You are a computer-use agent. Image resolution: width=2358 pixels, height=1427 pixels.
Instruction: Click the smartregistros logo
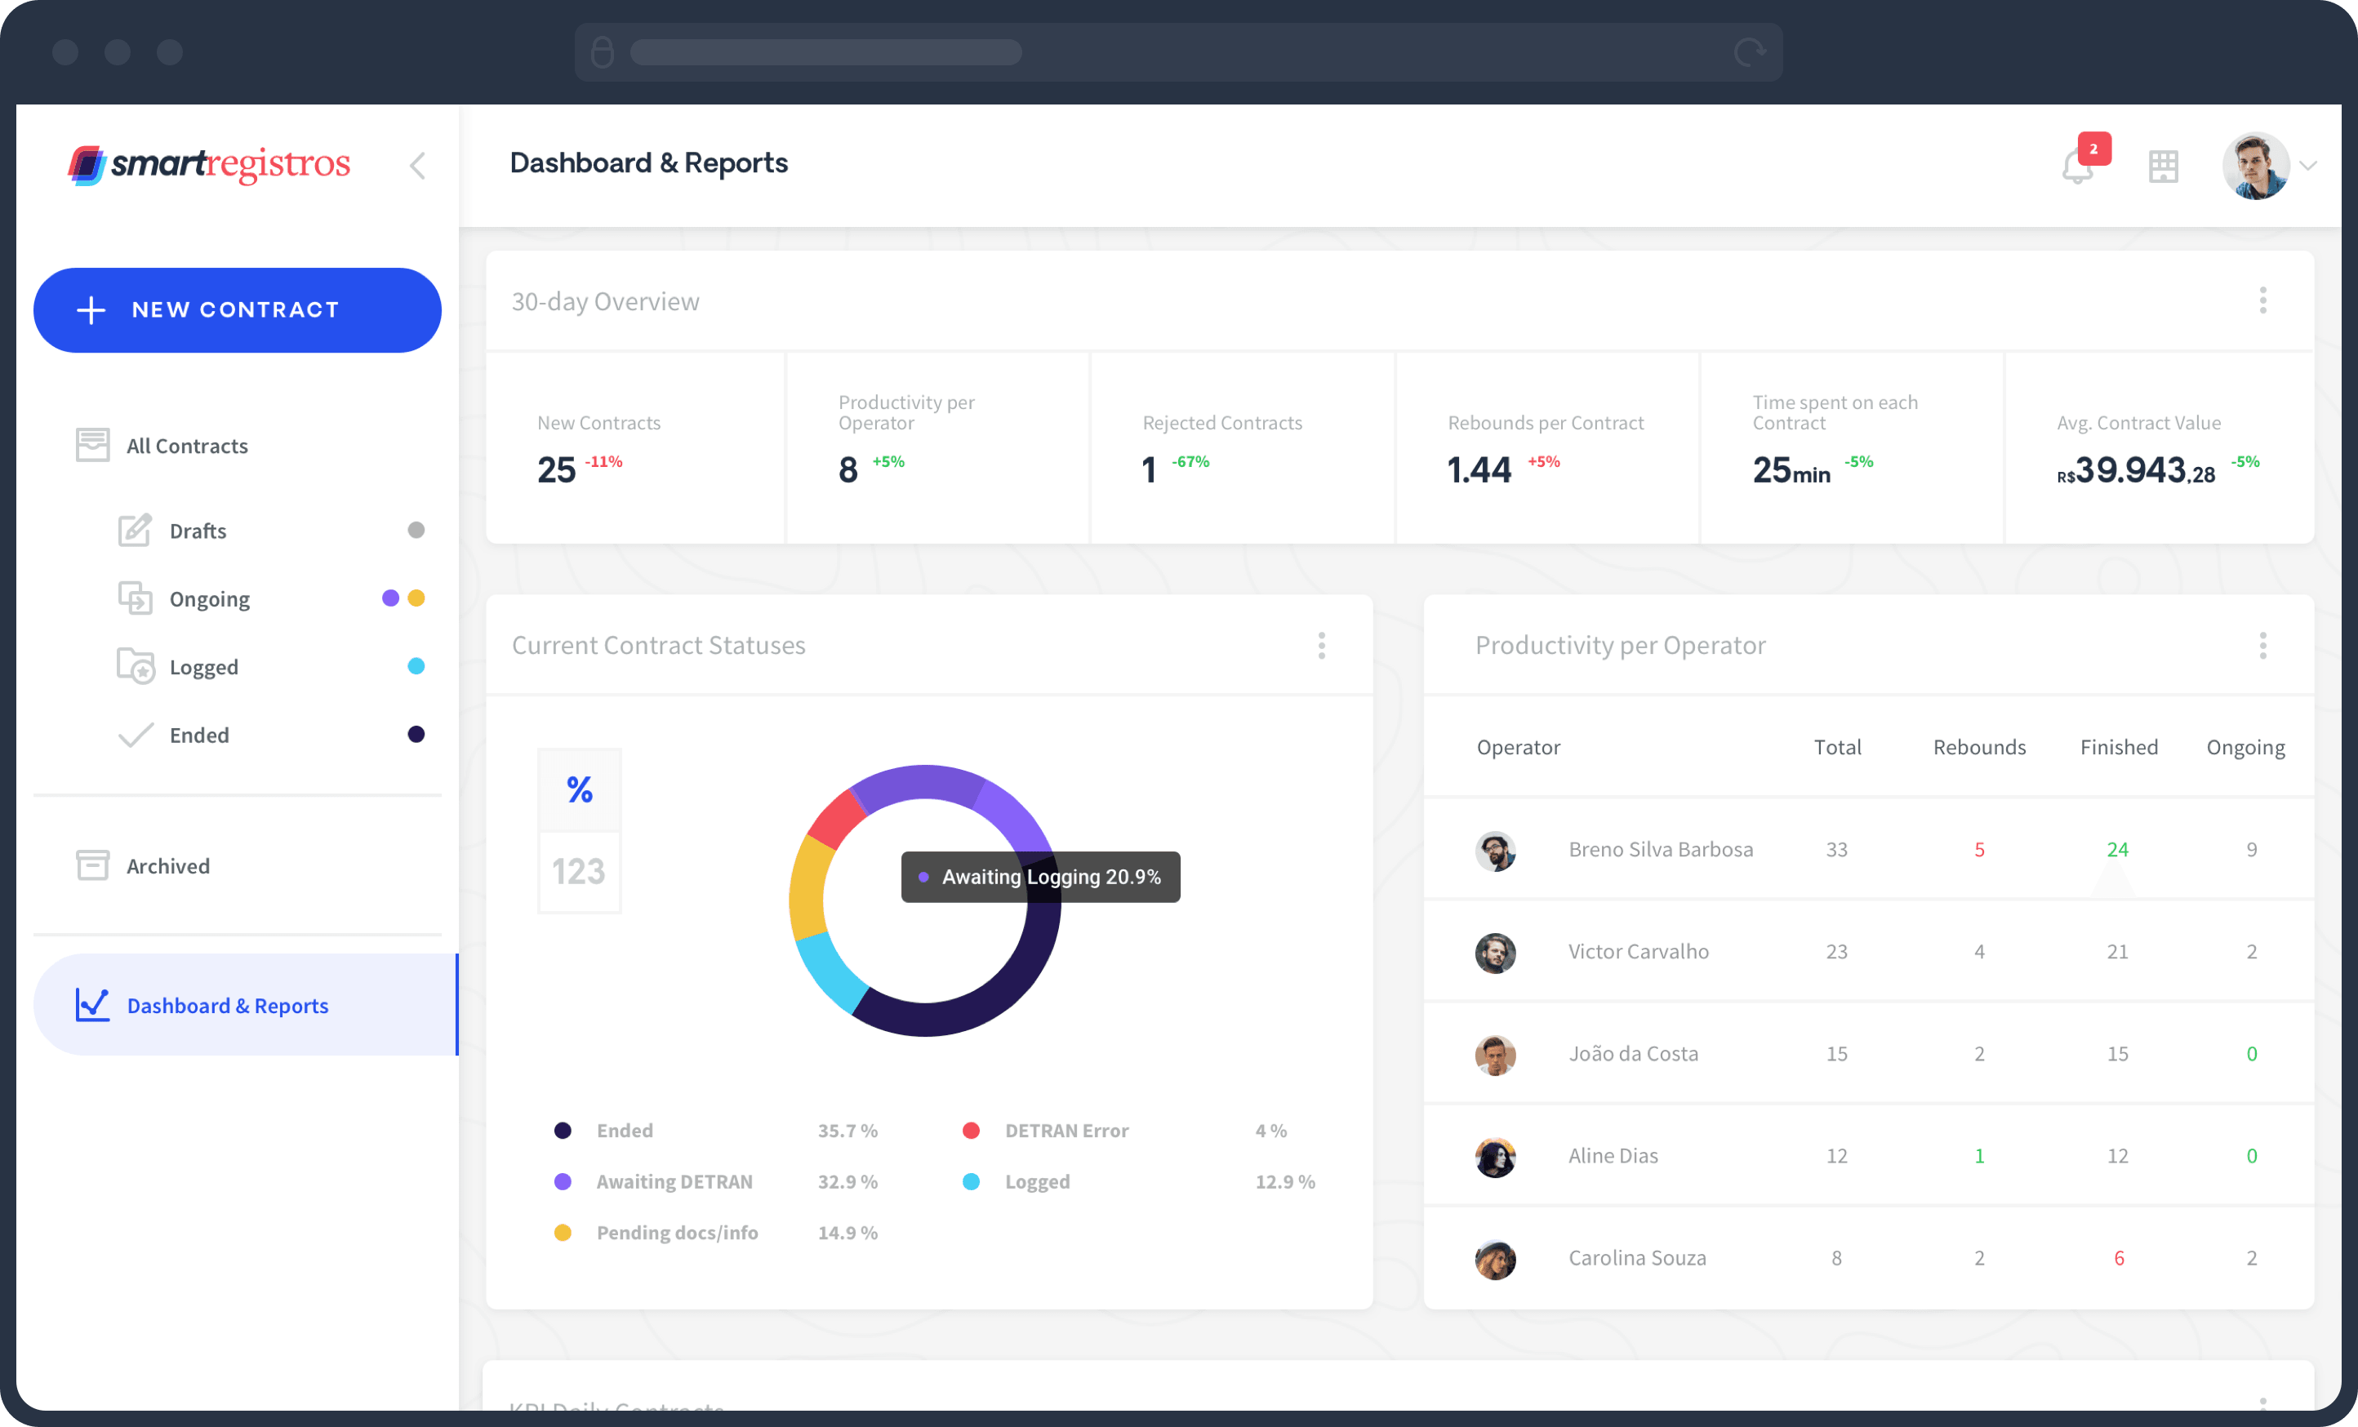pyautogui.click(x=209, y=165)
